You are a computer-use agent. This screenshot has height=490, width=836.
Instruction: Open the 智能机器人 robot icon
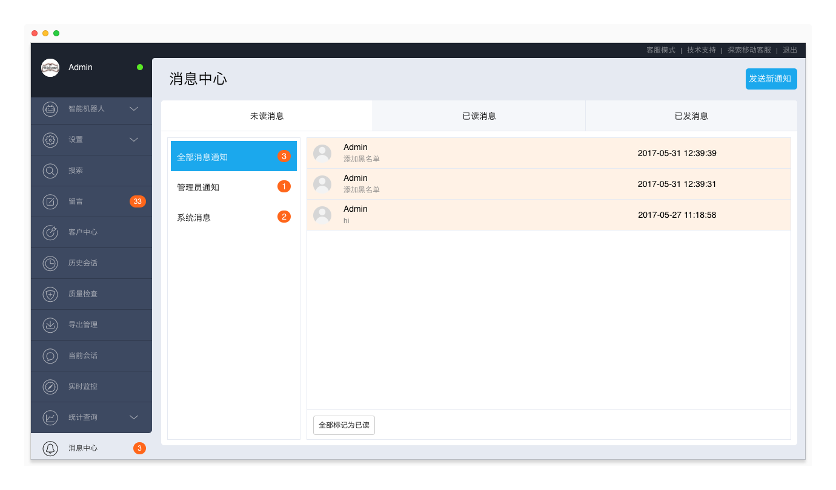pos(50,109)
